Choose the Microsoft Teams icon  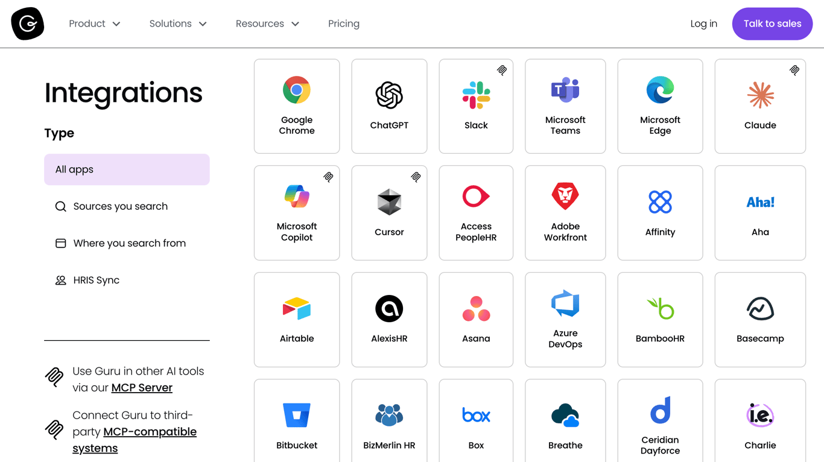click(x=565, y=90)
